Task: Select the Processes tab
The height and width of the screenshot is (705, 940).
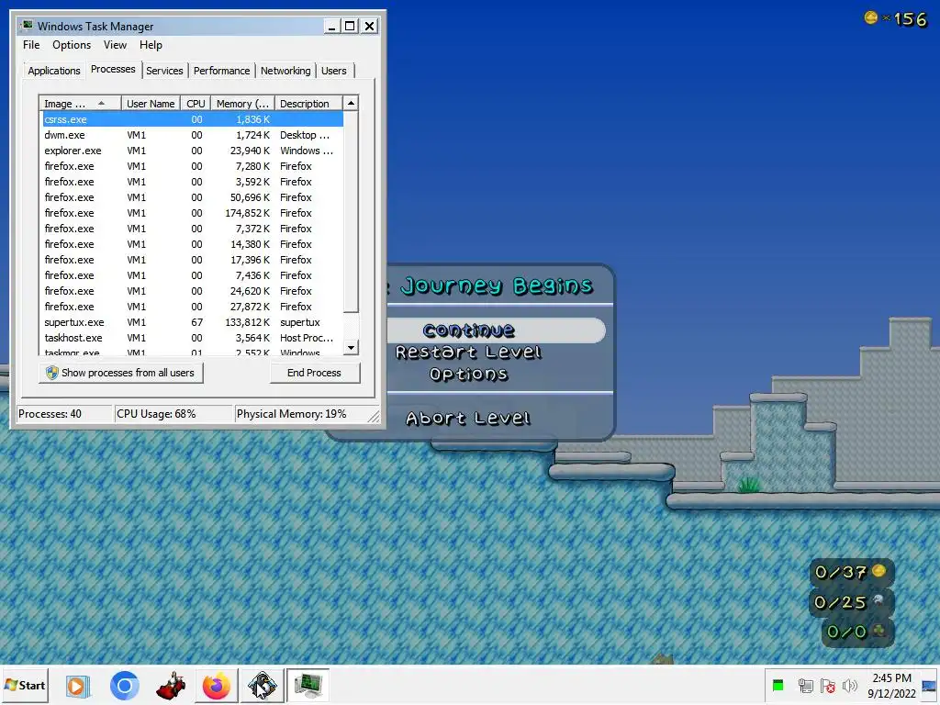Action: pos(113,69)
